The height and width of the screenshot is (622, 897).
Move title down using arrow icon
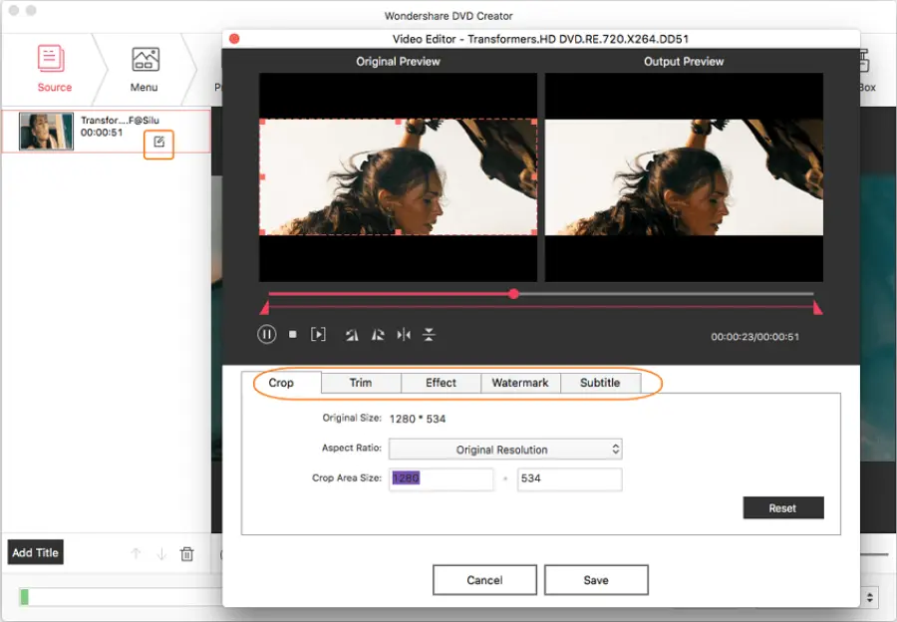(161, 553)
